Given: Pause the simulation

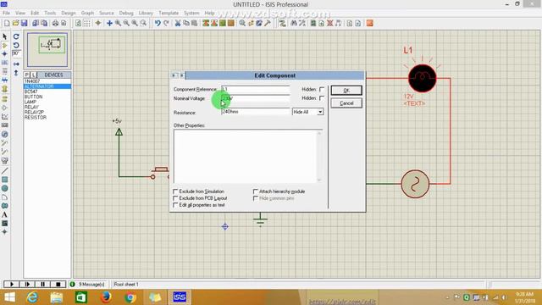Looking at the screenshot, I should click(x=42, y=285).
